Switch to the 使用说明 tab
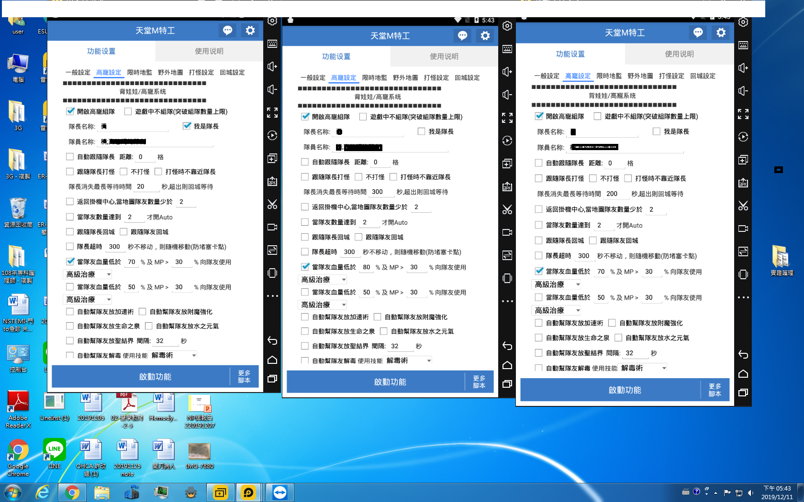804x502 pixels. [x=209, y=51]
